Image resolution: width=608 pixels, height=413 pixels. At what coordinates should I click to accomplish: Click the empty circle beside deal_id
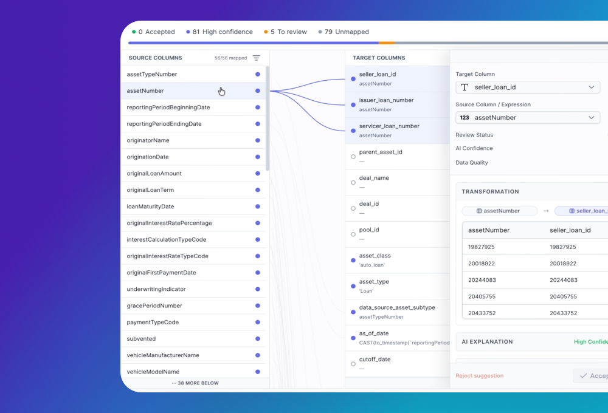(353, 208)
